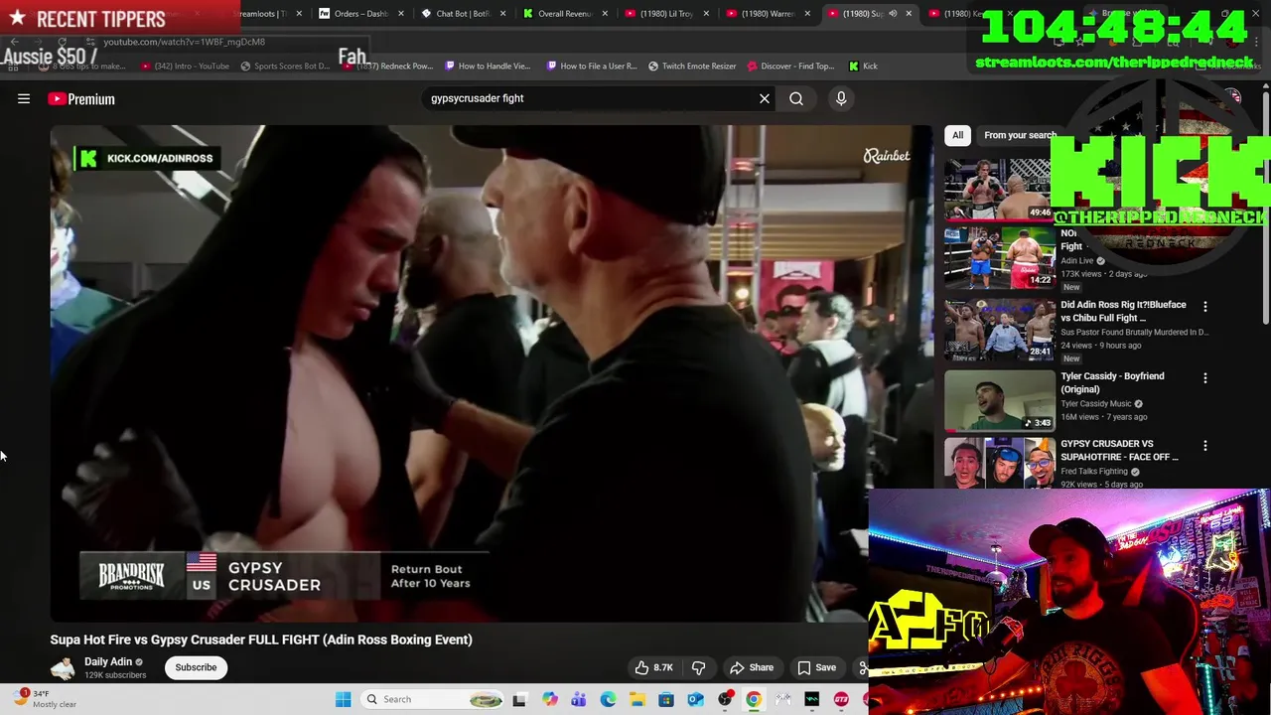Image resolution: width=1271 pixels, height=715 pixels.
Task: Open Outlook from the taskbar
Action: (x=695, y=699)
